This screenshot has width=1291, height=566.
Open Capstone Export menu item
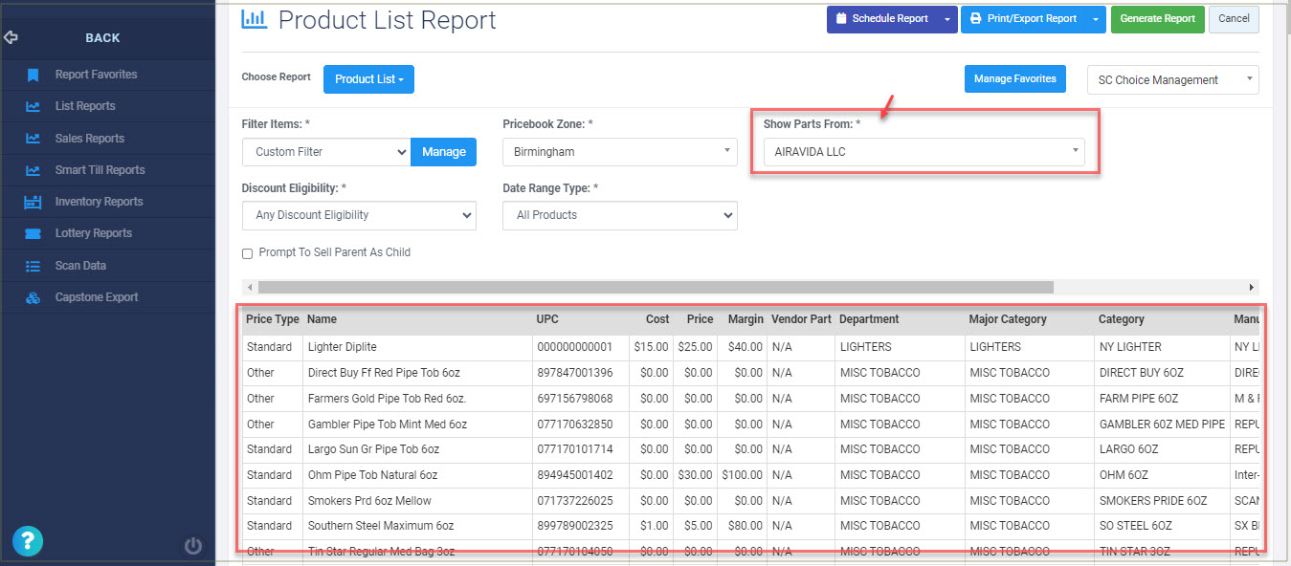97,297
